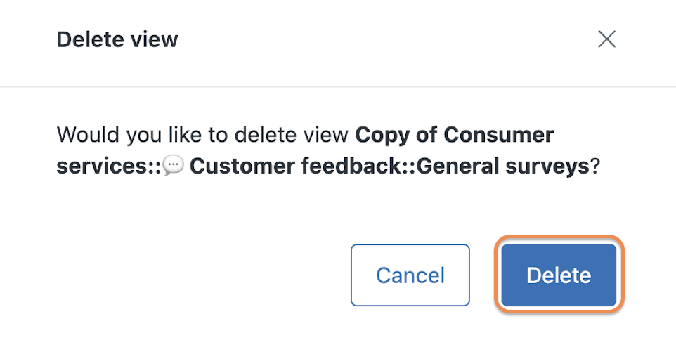Click the word "services::" in the view name

[109, 166]
